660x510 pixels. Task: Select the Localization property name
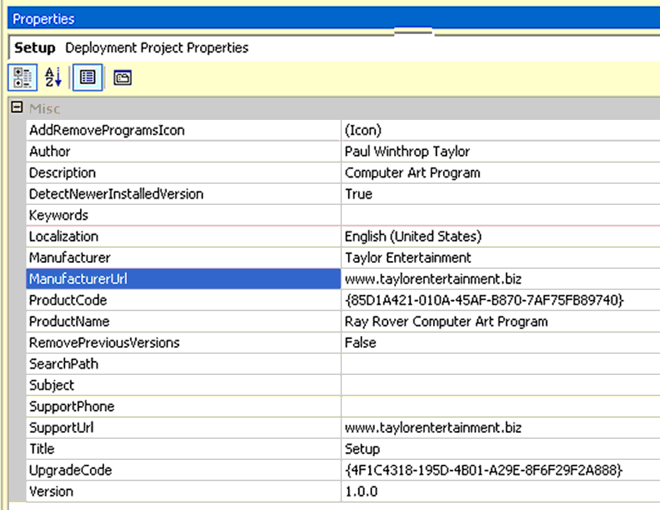183,237
